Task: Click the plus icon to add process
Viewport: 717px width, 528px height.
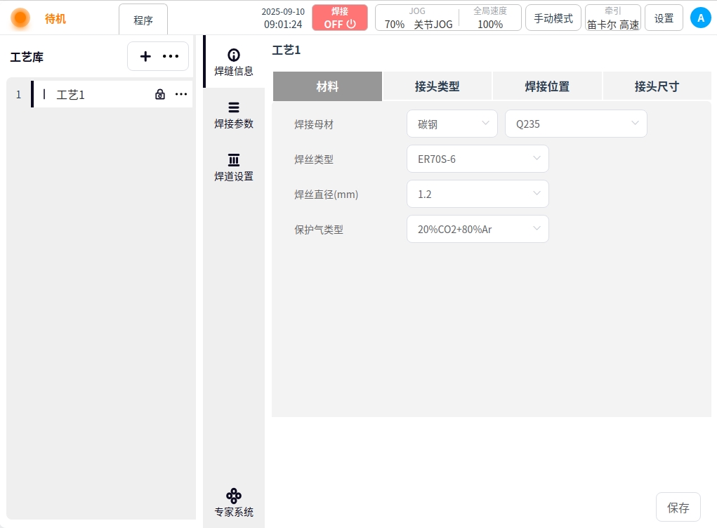Action: (145, 57)
